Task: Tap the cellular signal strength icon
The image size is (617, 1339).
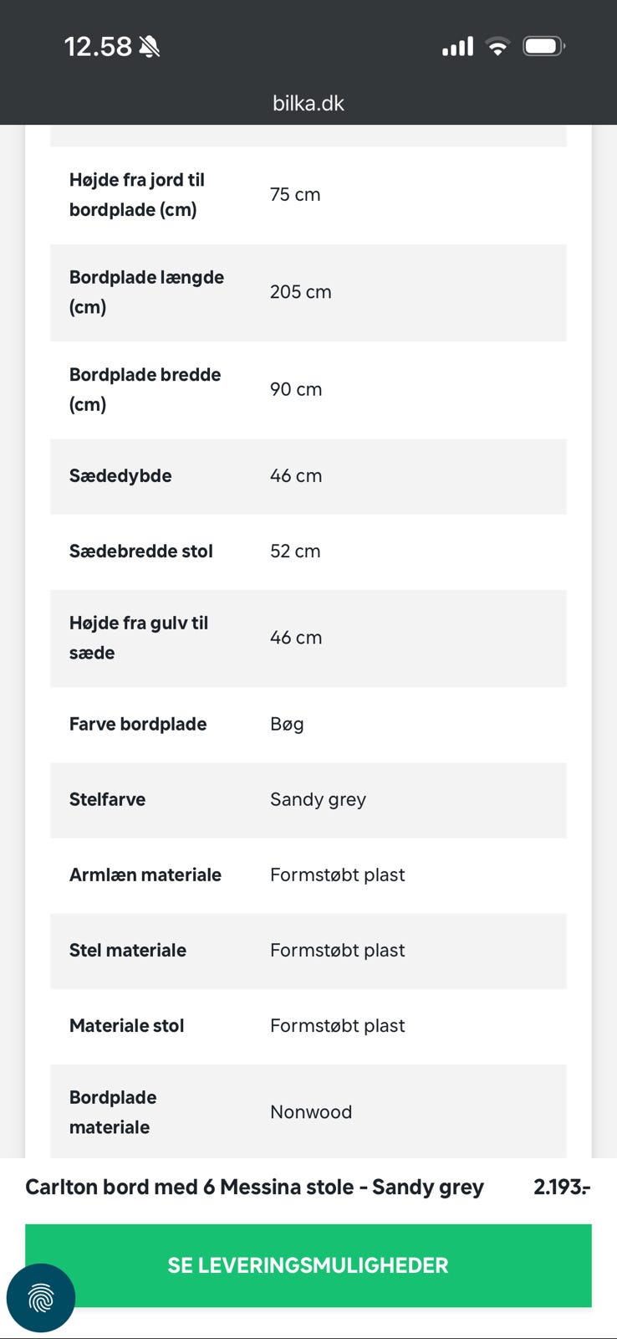Action: 457,47
